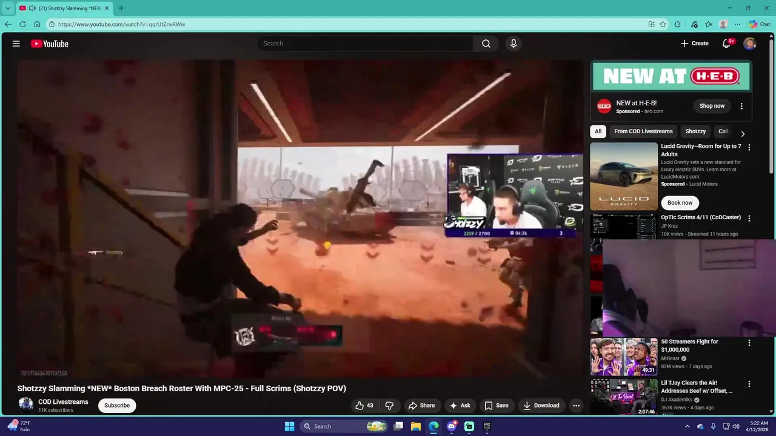
Task: Open options for 50 Streamers video
Action: click(x=749, y=343)
